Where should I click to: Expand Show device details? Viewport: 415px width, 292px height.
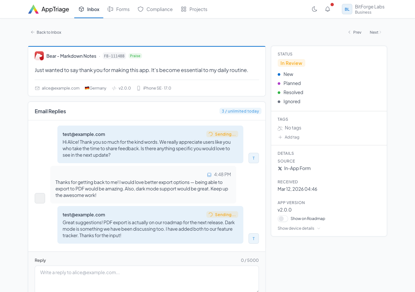click(299, 228)
